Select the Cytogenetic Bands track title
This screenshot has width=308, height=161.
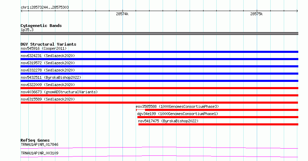(41, 26)
